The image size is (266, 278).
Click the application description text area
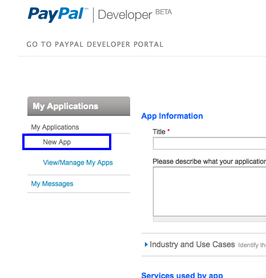click(209, 191)
